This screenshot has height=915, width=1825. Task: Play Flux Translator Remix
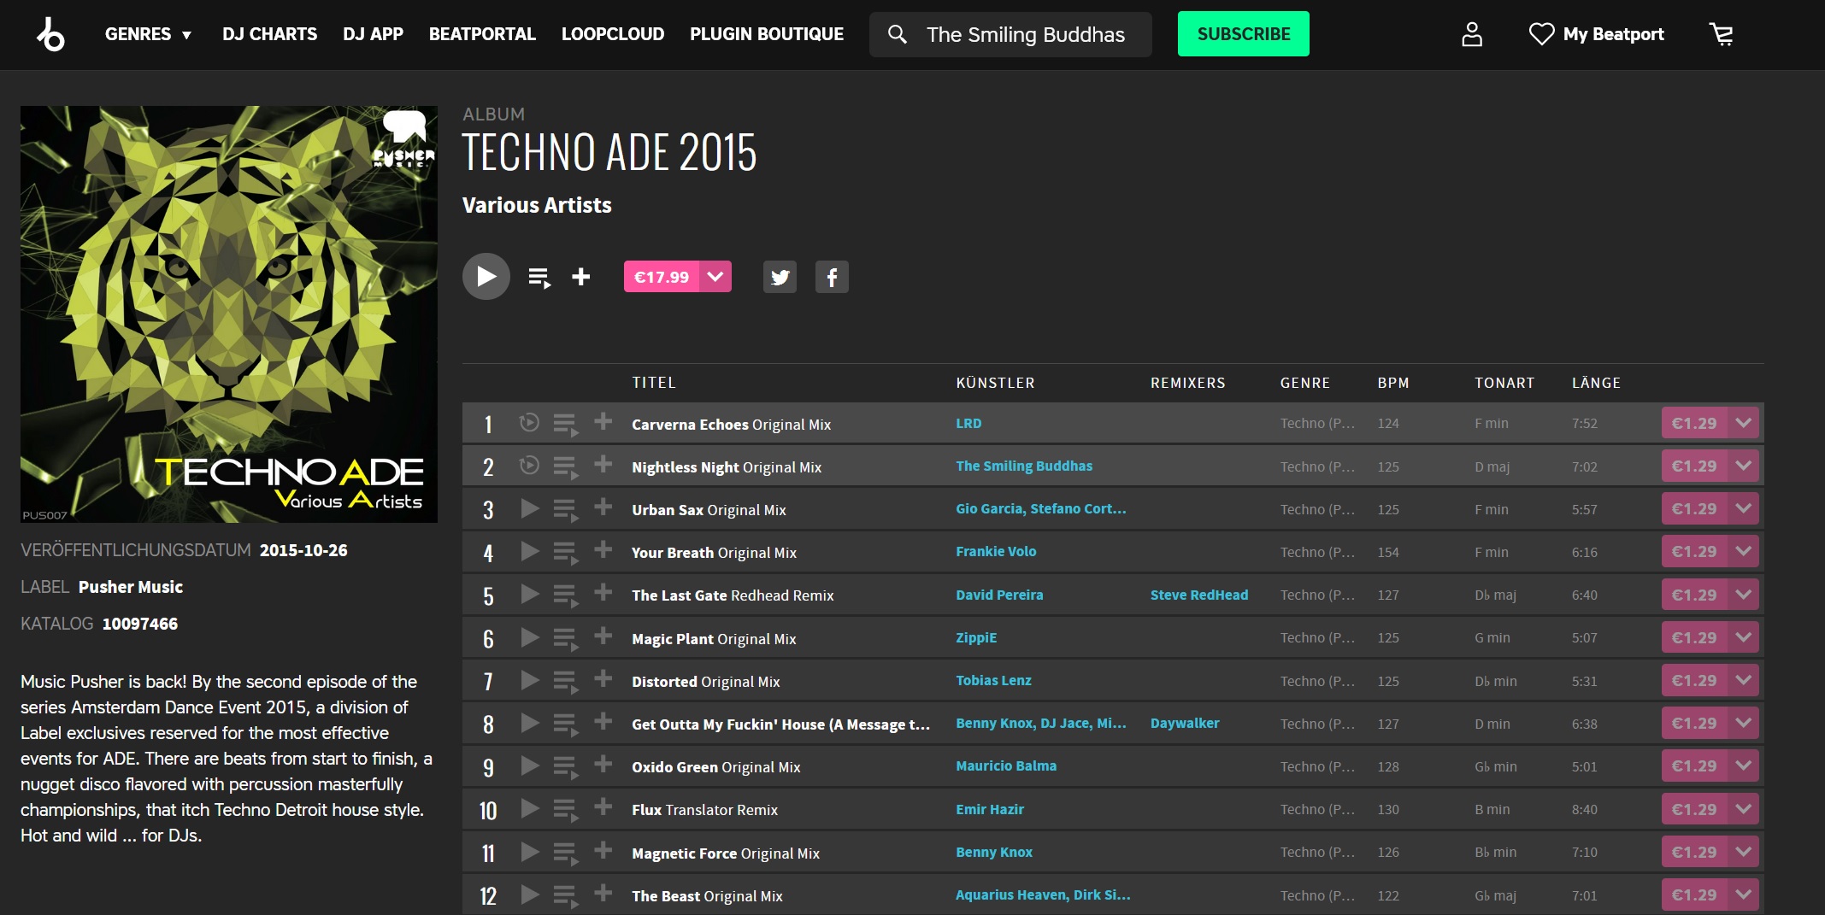click(529, 808)
